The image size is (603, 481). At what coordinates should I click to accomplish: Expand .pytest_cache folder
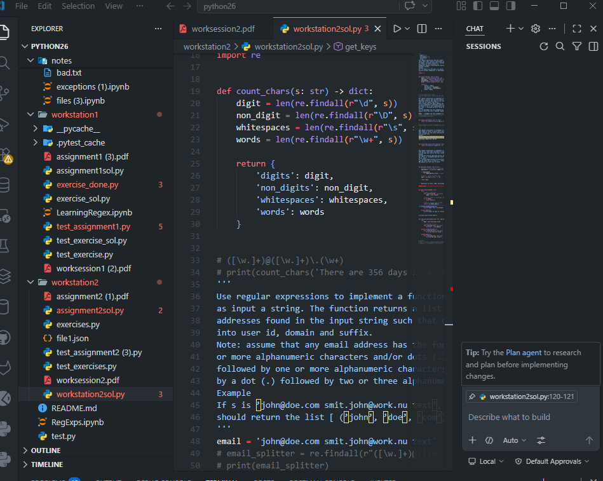pos(36,142)
